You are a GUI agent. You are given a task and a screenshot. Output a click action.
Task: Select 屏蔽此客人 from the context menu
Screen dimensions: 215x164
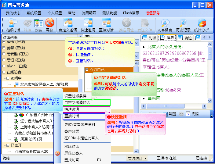coord(73,153)
